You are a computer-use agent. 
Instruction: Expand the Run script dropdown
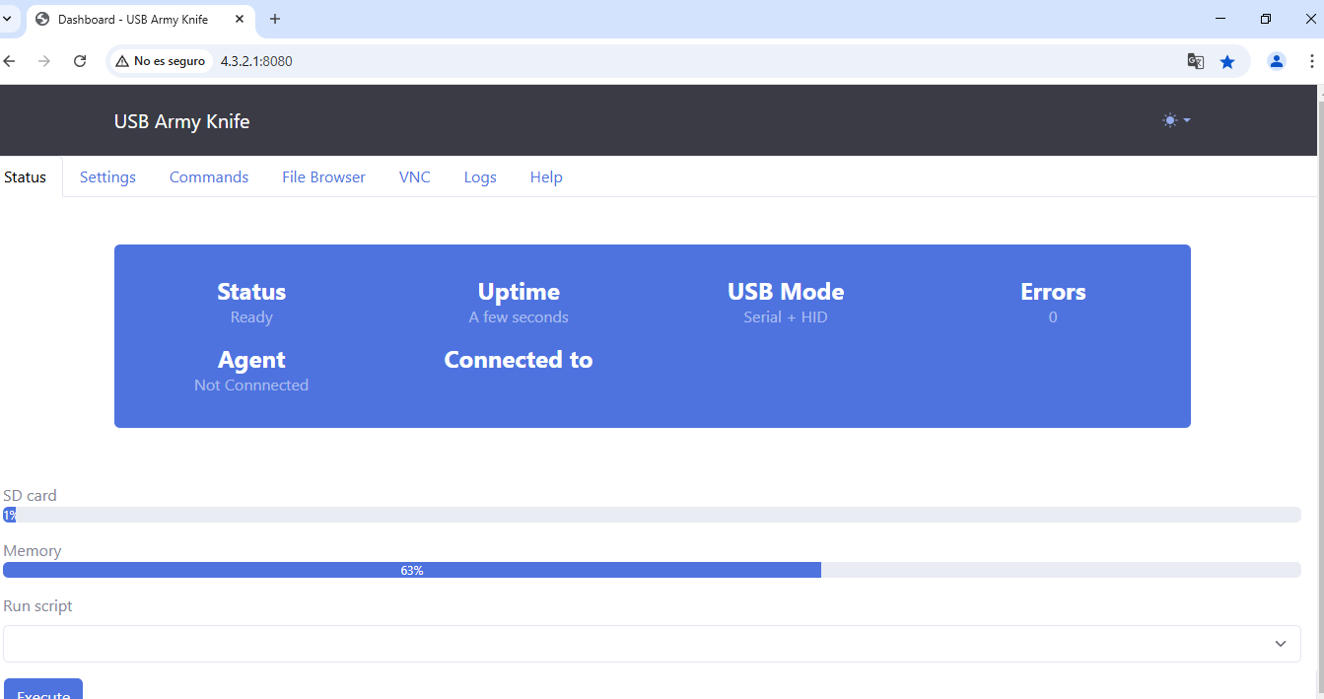(652, 644)
